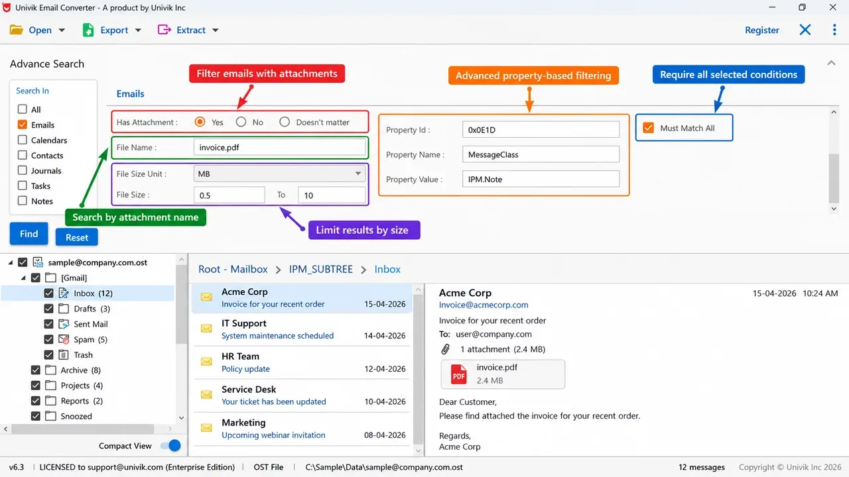Collapse the sample@company.com.ost root node
This screenshot has height=477, width=849.
click(11, 263)
